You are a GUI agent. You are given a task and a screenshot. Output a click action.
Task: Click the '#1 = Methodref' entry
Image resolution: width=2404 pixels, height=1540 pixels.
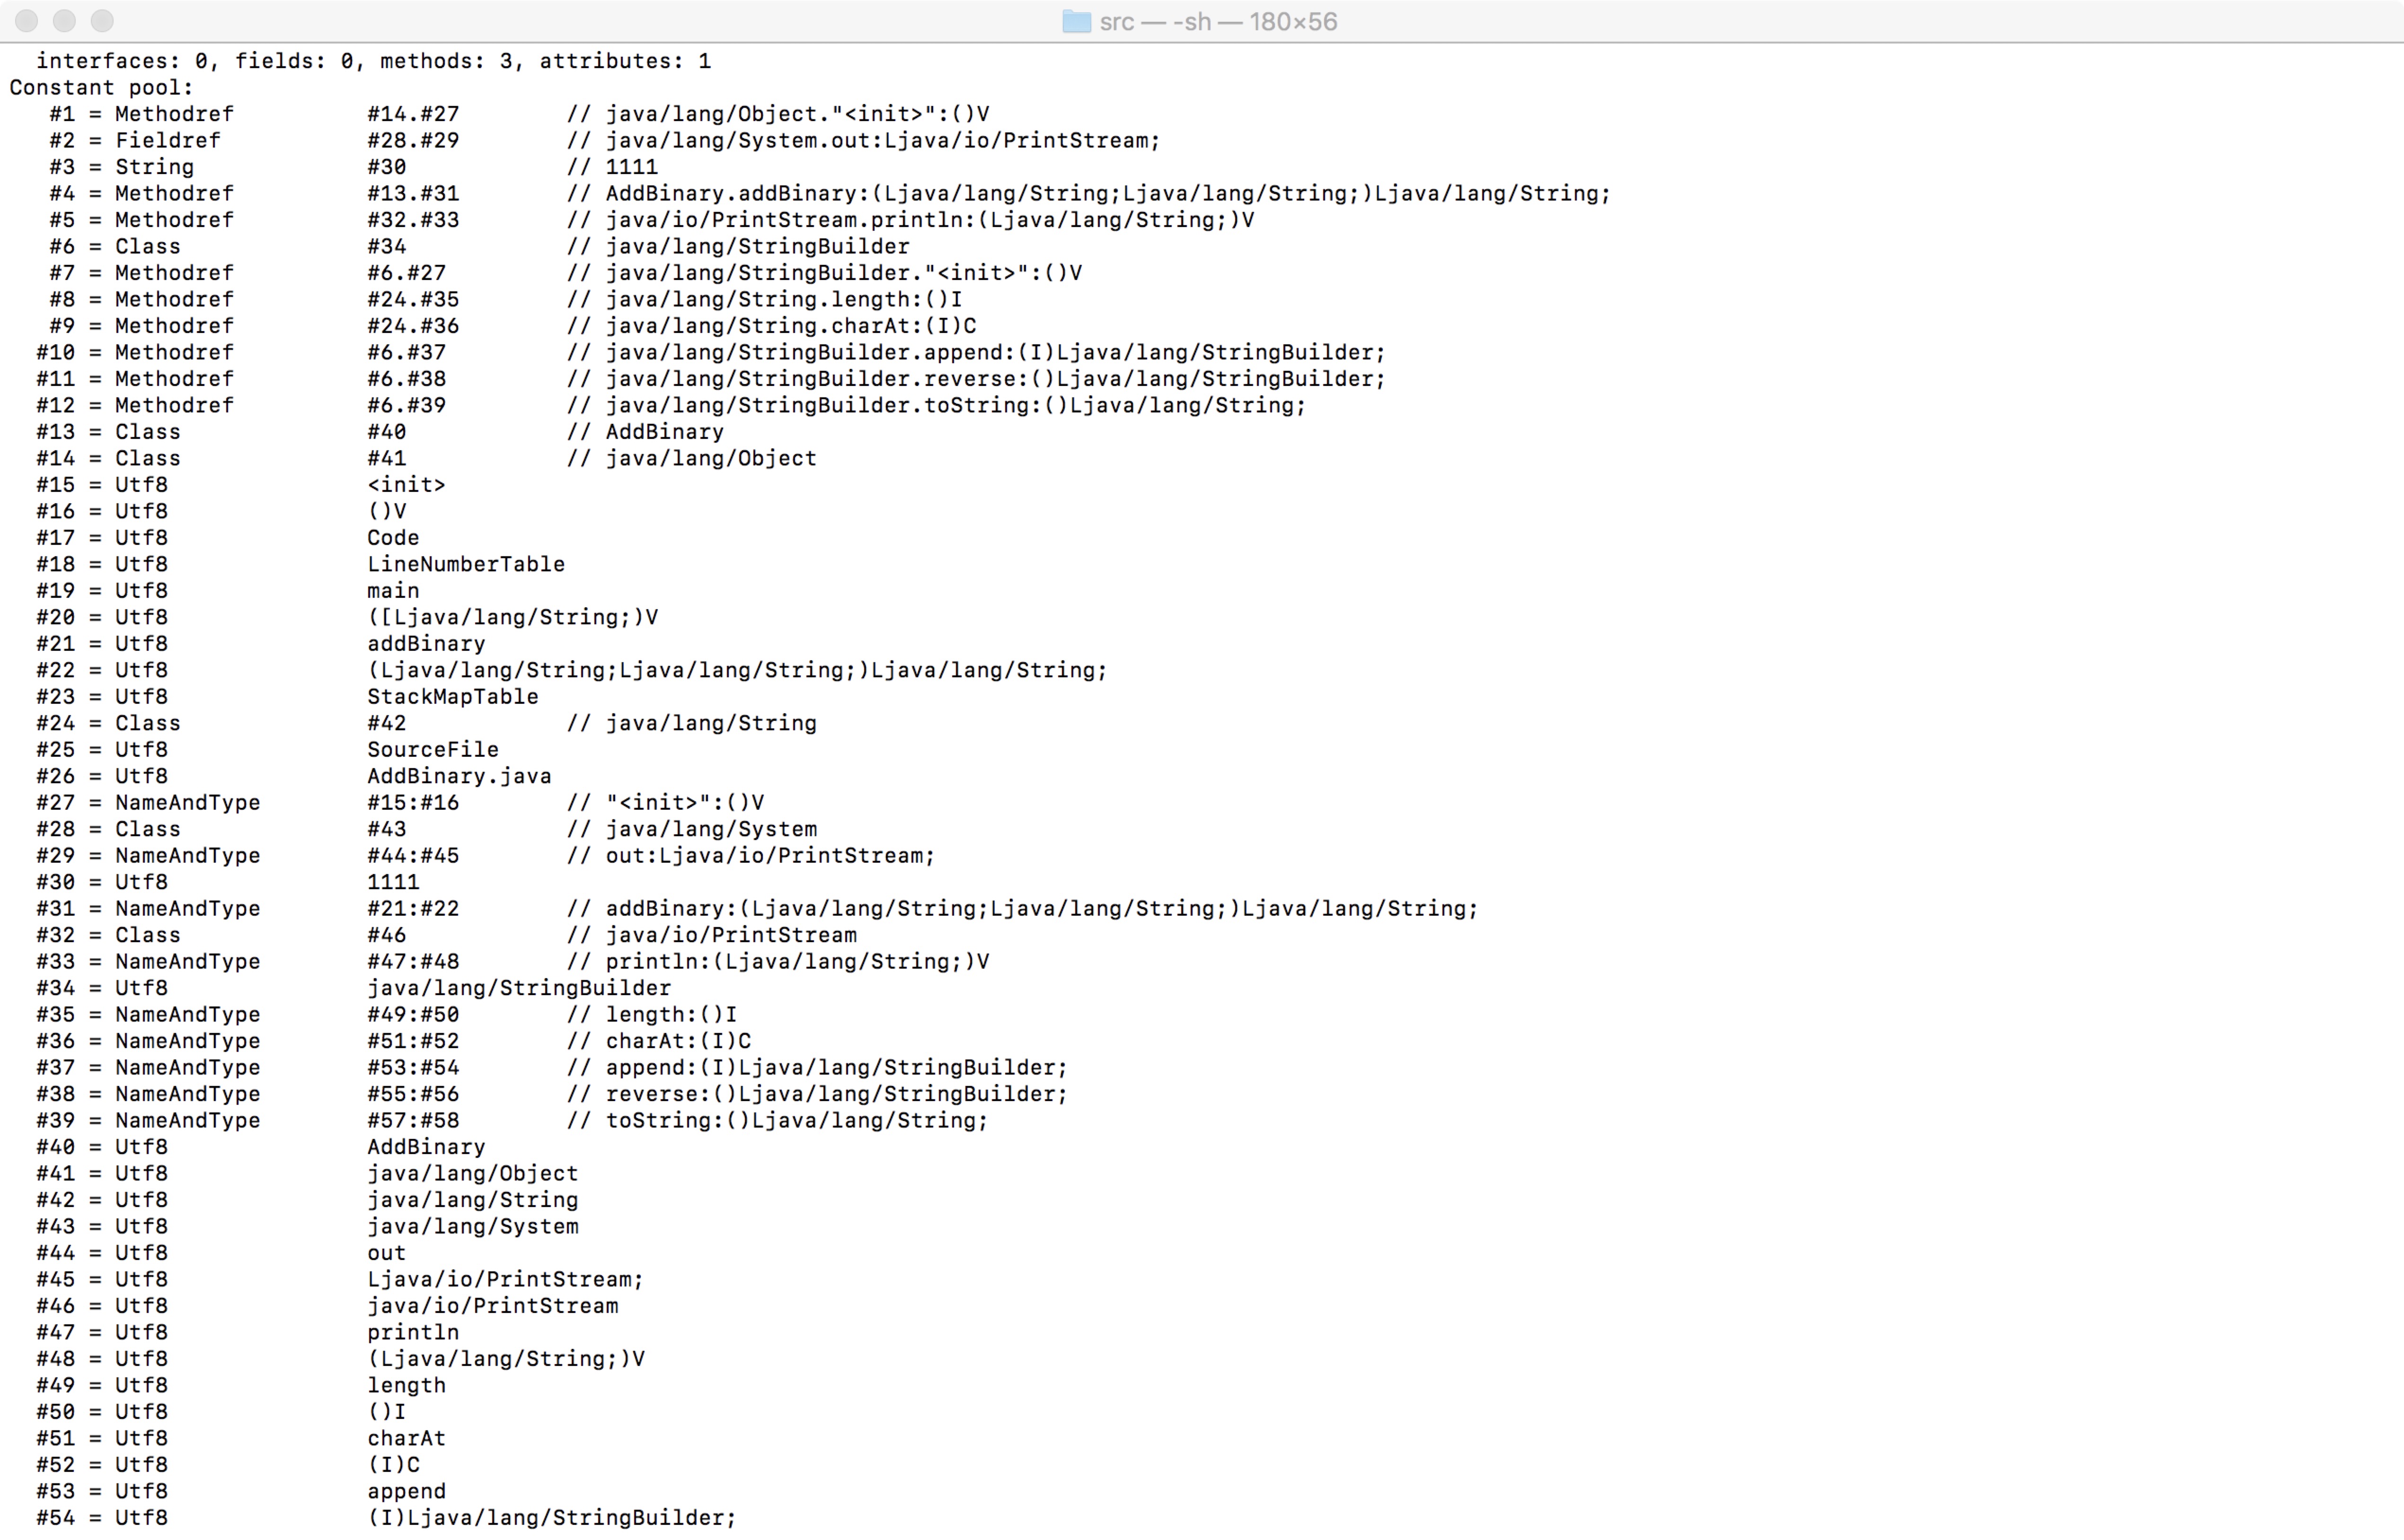[141, 114]
